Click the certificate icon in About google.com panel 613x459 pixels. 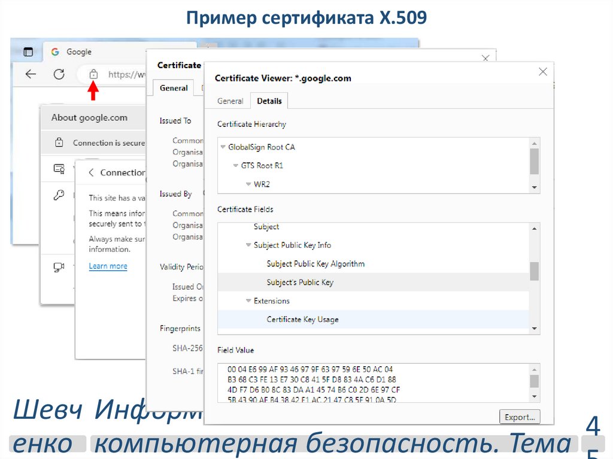click(x=59, y=169)
